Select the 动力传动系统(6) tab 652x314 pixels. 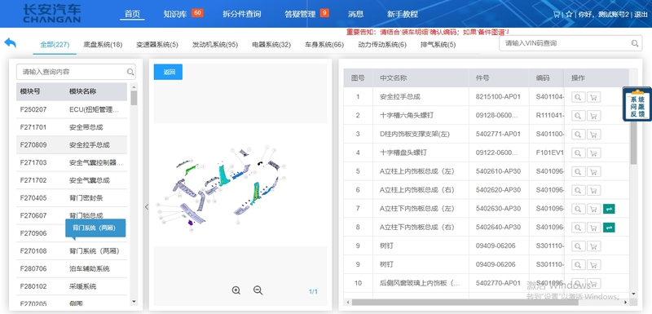(x=382, y=45)
